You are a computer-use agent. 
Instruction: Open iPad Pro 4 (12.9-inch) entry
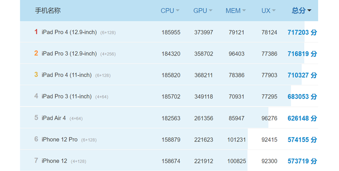pos(69,32)
